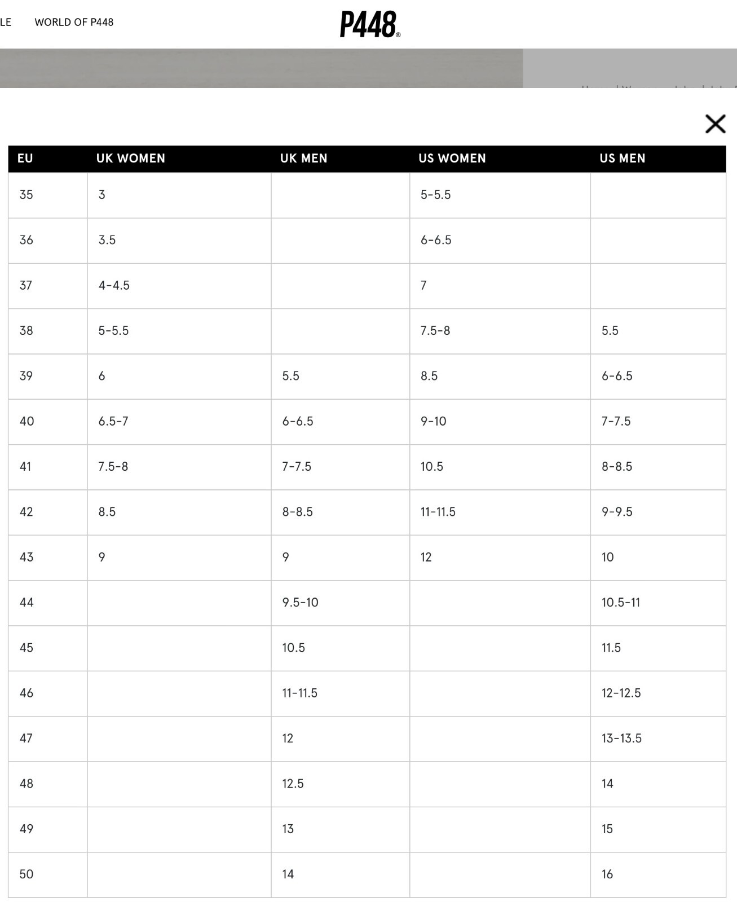Close the size chart with the X icon
Viewport: 737px width, 902px height.
(x=715, y=123)
